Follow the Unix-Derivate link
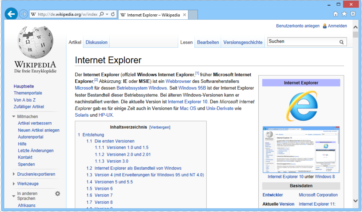The width and height of the screenshot is (362, 212). [x=220, y=108]
